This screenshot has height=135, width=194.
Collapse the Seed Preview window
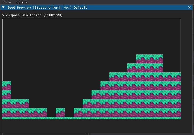point(3,8)
